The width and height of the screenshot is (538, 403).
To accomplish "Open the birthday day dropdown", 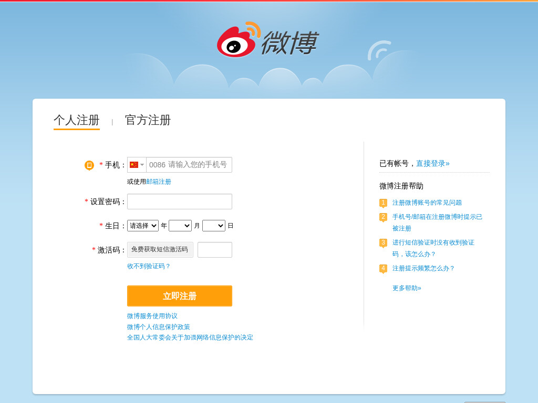I will [214, 226].
